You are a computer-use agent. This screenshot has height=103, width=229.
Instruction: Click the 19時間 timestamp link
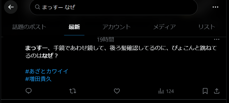pos(105,40)
